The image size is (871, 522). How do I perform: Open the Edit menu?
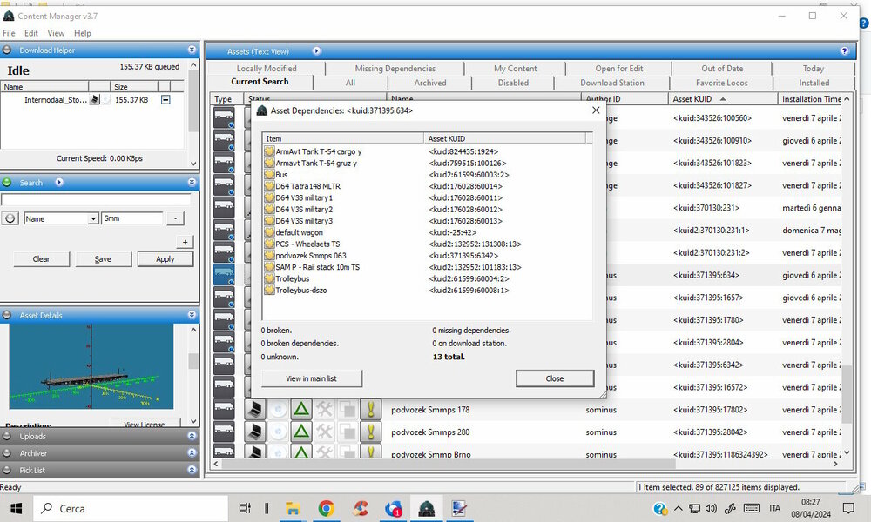point(31,33)
